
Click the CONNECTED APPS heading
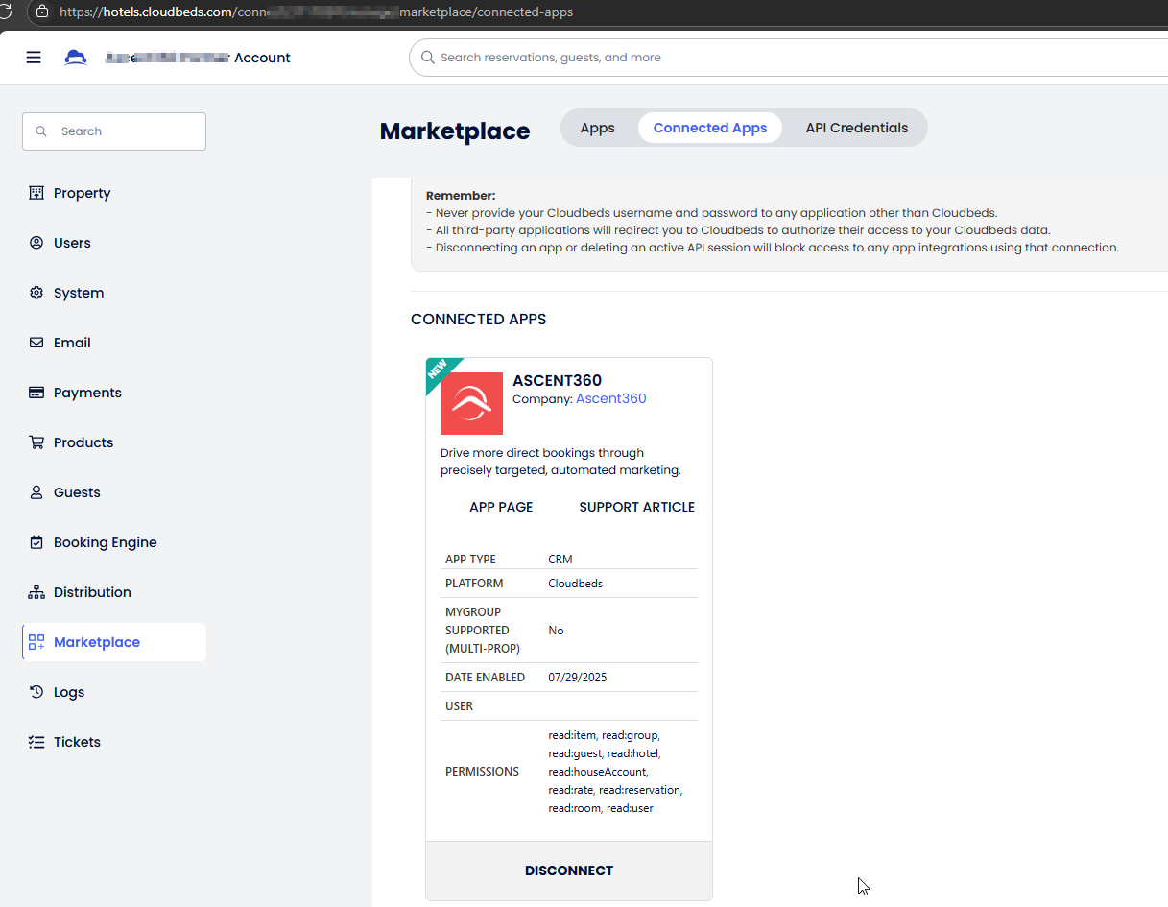pos(479,319)
